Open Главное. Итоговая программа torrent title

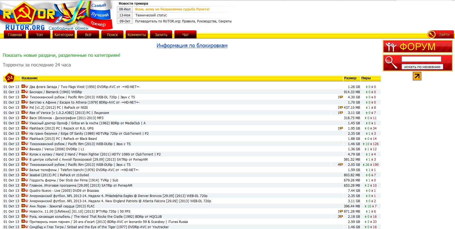81,185
